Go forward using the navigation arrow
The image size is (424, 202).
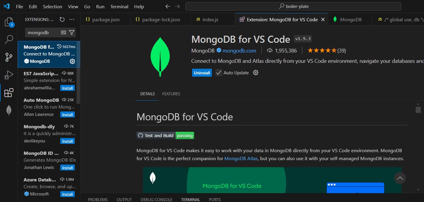177,6
